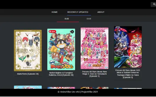Open the Precure New Stage 3 poster
This screenshot has width=156, height=97.
click(94, 48)
